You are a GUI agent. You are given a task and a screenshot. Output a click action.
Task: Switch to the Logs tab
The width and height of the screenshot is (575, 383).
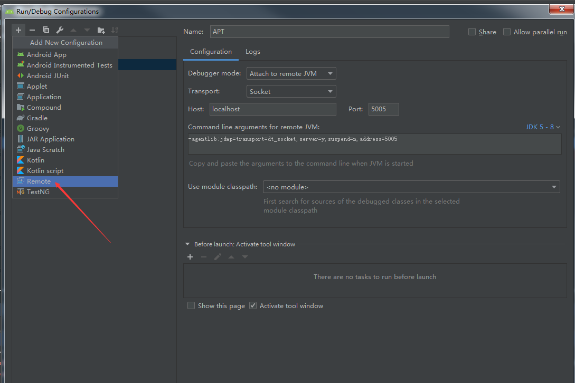tap(253, 52)
